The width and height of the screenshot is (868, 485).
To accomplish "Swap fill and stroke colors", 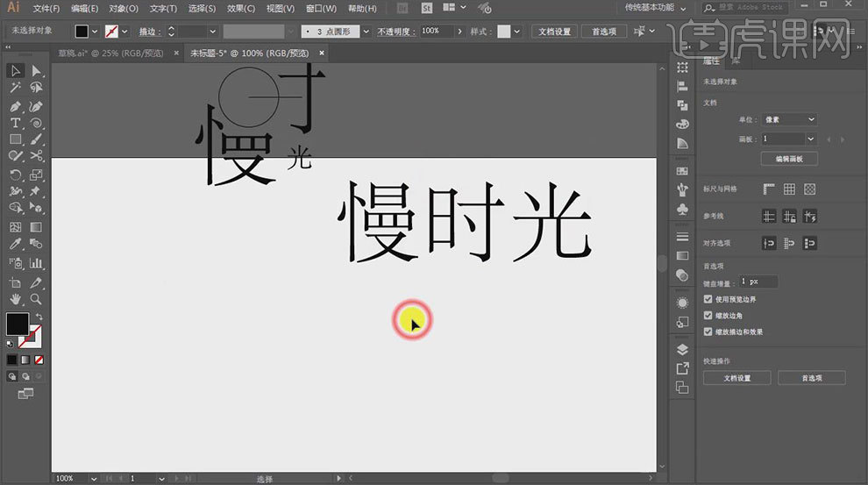I will (39, 317).
